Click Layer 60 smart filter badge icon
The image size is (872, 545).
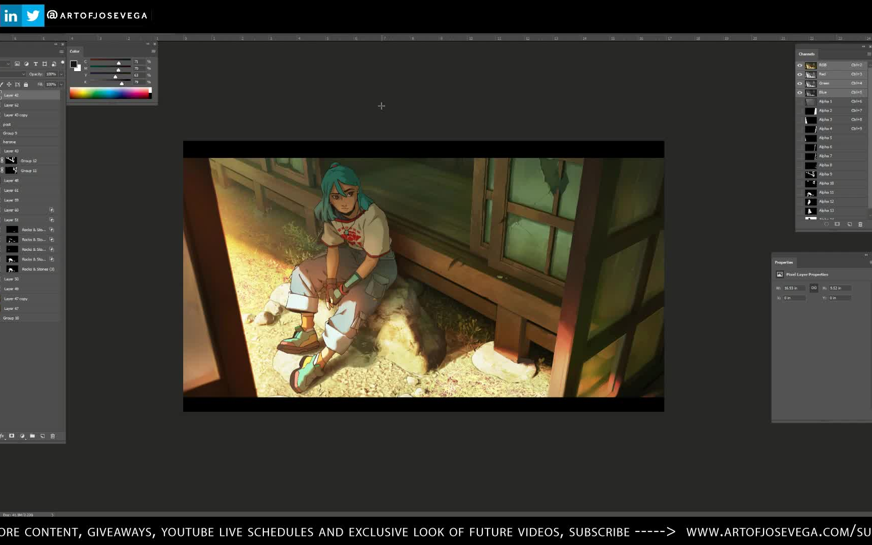click(x=51, y=210)
